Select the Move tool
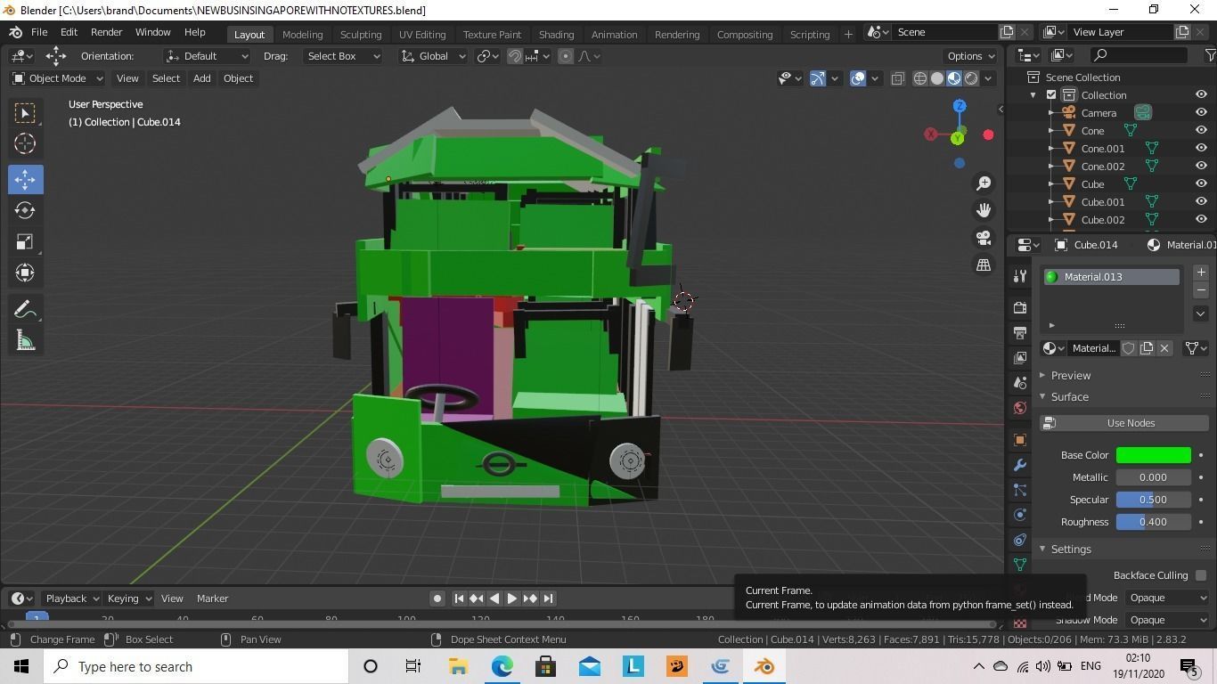 coord(25,179)
